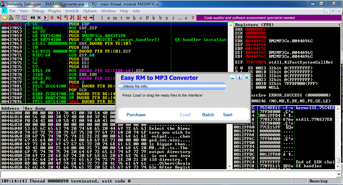Open the command bar dropdown arrow
This screenshot has height=185, width=343.
pyautogui.click(x=339, y=174)
